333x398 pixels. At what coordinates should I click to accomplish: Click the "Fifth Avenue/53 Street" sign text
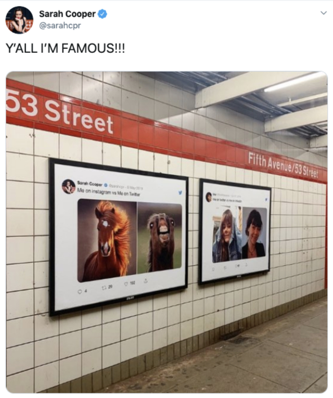coord(283,166)
